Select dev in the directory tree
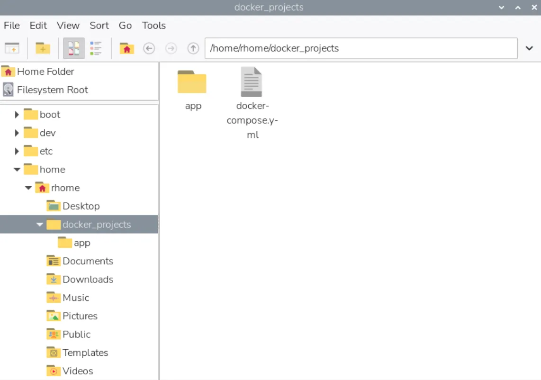Screen dimensions: 541x380 pos(48,133)
